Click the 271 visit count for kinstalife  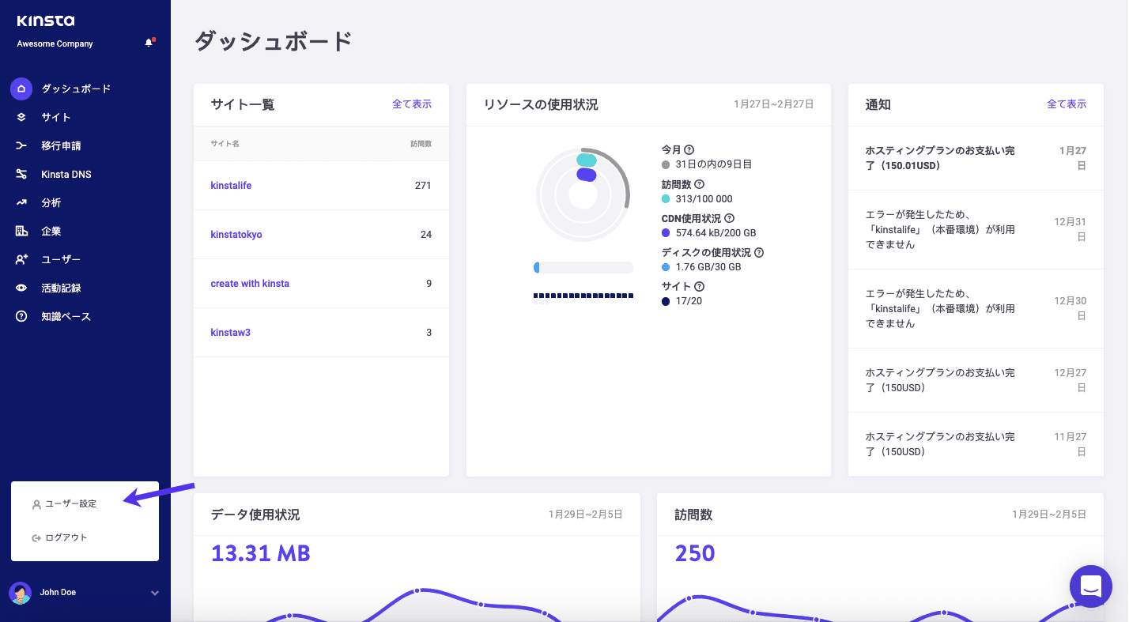pos(423,186)
